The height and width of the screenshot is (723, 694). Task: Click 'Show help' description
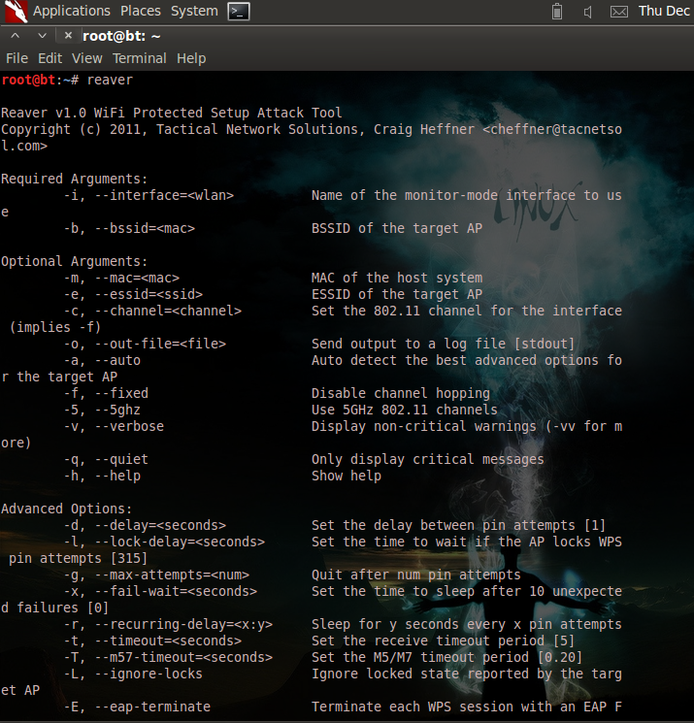coord(347,476)
